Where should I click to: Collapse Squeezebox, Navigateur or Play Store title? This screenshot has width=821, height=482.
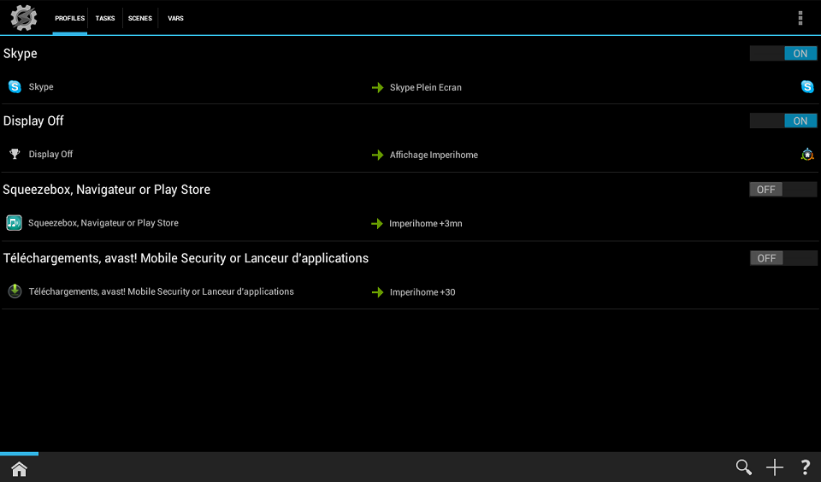coord(107,190)
